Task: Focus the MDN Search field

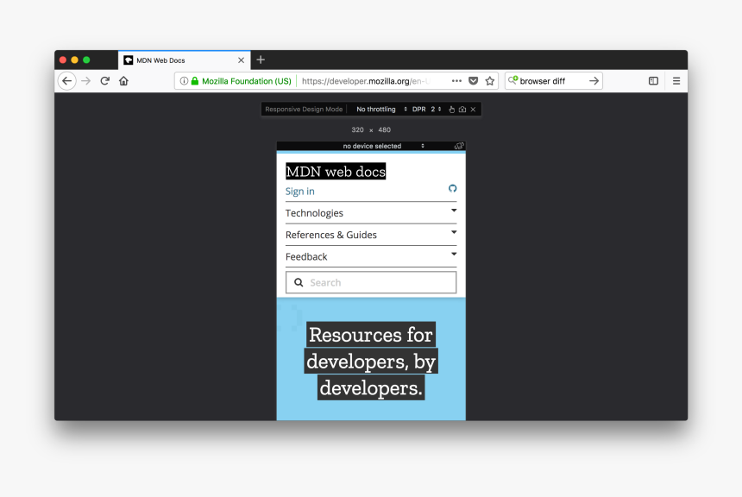Action: click(371, 282)
